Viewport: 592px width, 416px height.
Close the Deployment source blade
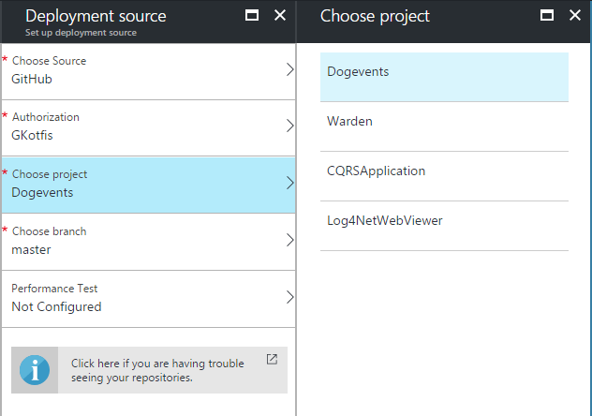(279, 16)
